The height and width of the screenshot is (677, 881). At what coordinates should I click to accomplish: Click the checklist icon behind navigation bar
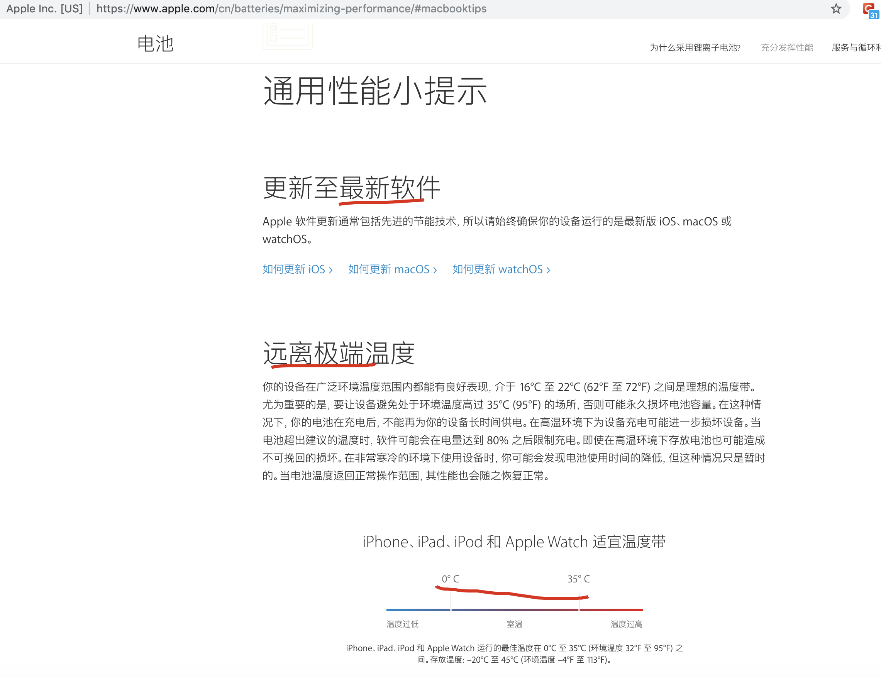tap(287, 36)
